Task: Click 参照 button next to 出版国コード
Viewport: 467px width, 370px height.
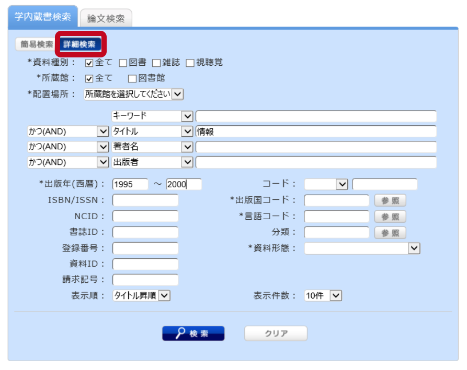Action: tap(390, 200)
